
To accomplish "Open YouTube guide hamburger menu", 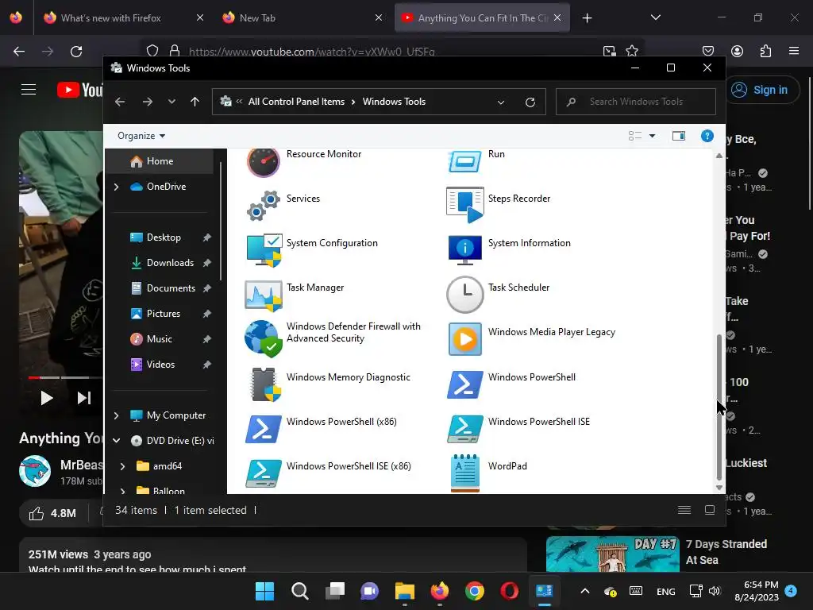I will click(x=29, y=90).
